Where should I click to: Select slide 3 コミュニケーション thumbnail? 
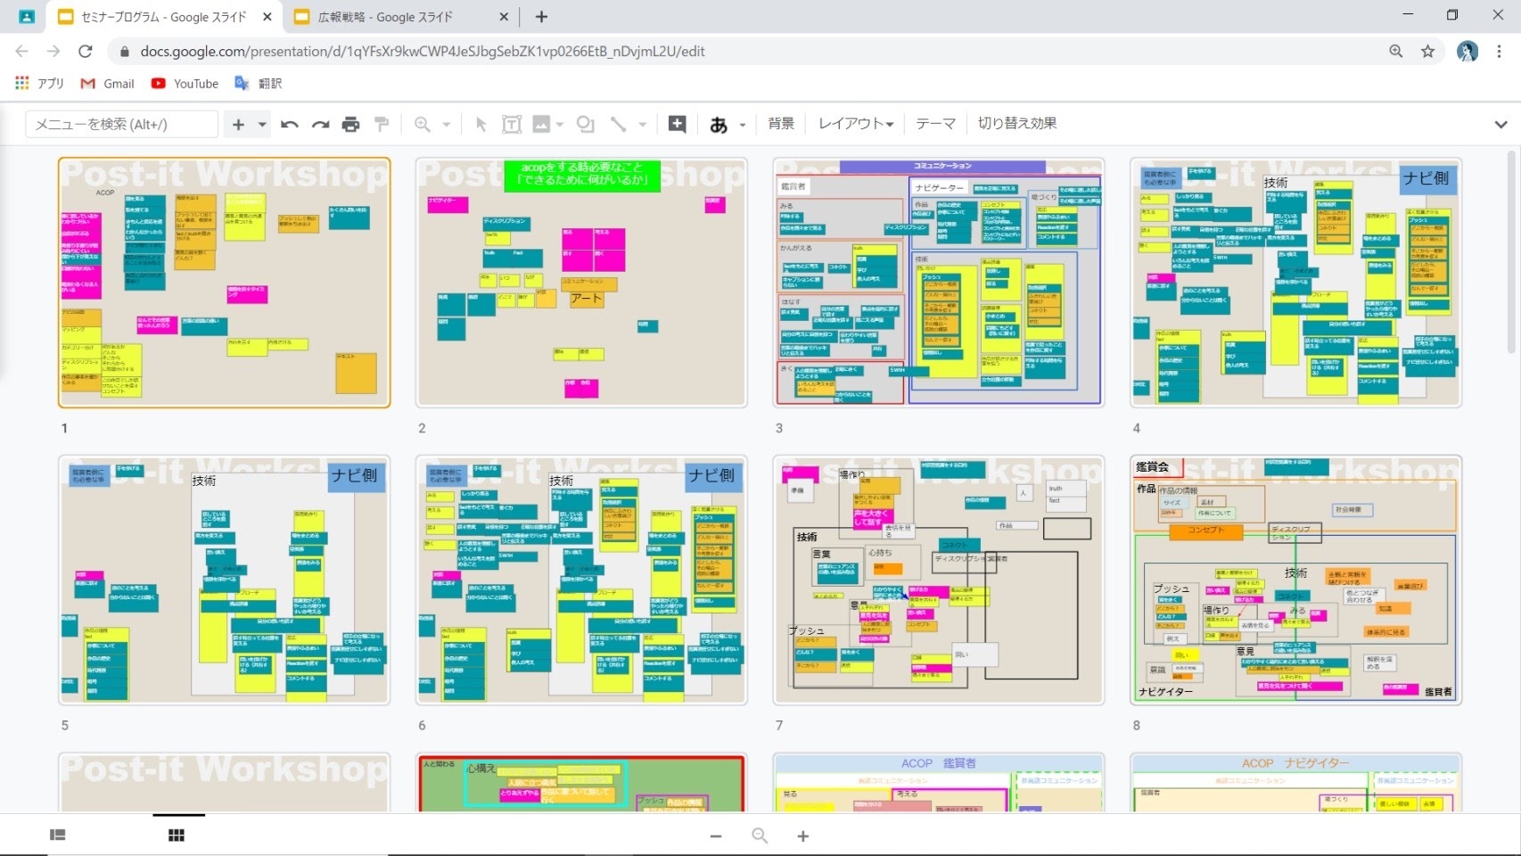pyautogui.click(x=939, y=283)
